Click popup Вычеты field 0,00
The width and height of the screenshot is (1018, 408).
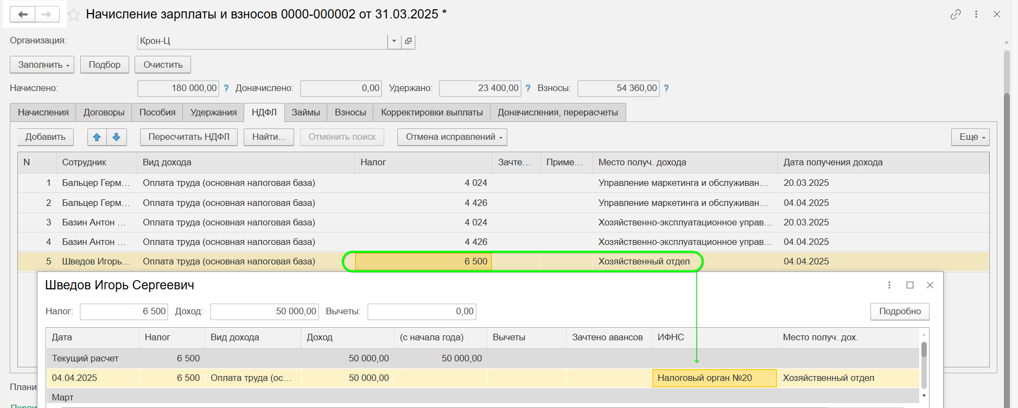click(x=422, y=312)
